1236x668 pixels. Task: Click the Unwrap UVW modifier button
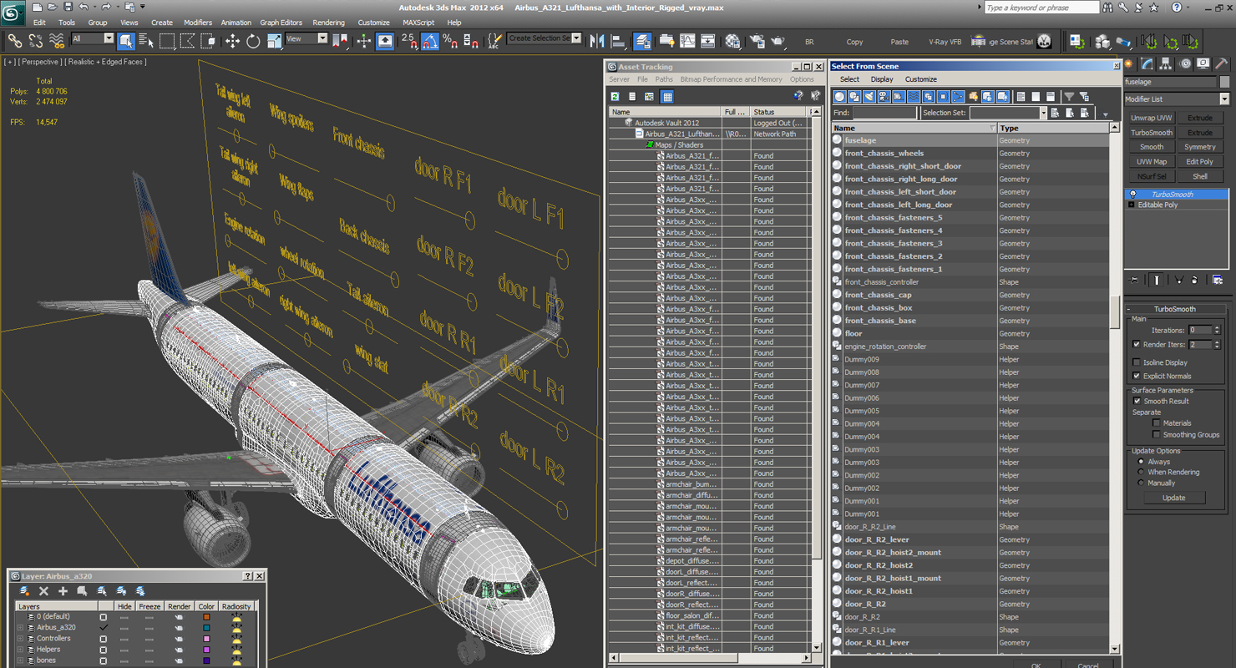1152,118
